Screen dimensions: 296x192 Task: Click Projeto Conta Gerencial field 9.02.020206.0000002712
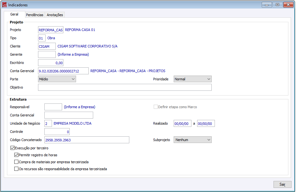(x=63, y=71)
